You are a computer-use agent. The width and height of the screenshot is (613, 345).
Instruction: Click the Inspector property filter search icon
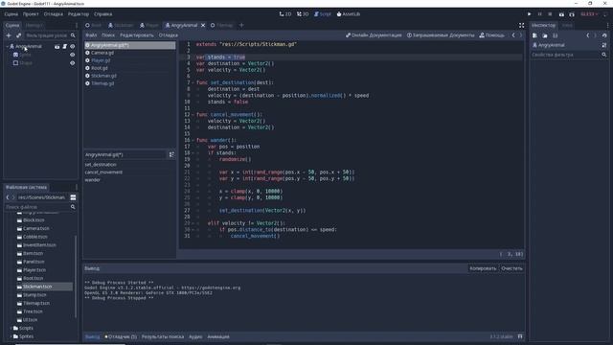click(604, 55)
